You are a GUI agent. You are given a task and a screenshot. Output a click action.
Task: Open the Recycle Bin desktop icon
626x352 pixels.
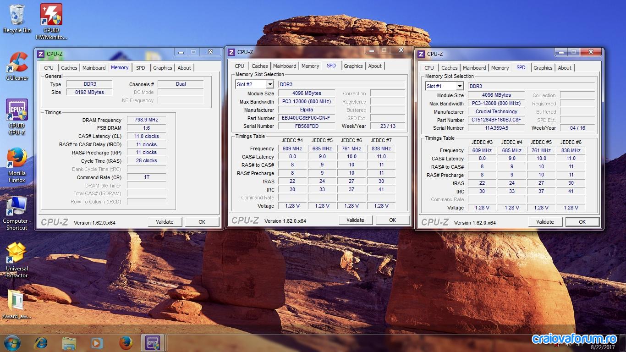(16, 19)
